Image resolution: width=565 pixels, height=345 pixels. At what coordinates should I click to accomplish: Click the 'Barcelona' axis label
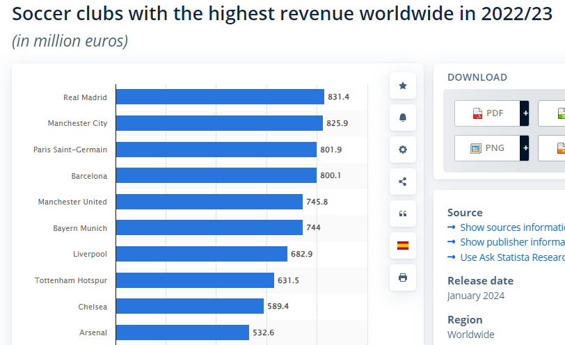89,176
